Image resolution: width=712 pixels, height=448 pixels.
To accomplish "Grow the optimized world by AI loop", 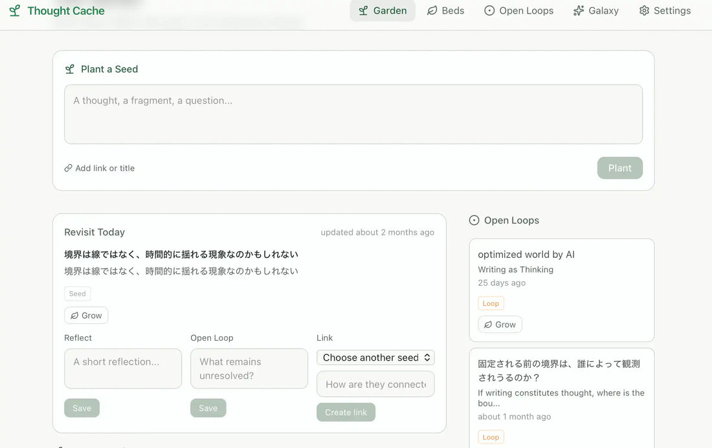I will pyautogui.click(x=500, y=325).
